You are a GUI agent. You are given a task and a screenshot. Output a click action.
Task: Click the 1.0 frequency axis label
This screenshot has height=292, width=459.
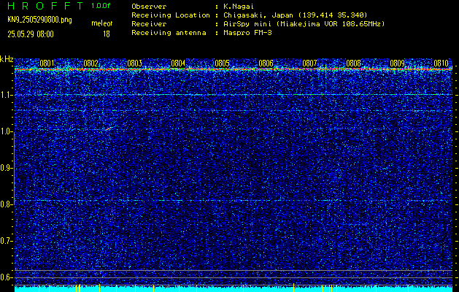point(6,131)
